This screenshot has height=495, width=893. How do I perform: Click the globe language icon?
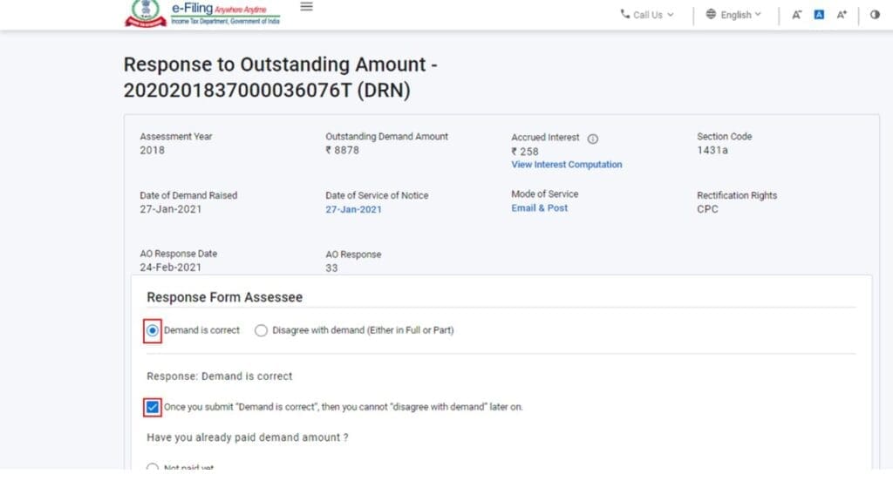(x=711, y=14)
